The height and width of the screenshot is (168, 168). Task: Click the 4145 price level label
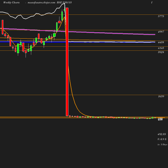pyautogui.click(x=161, y=48)
